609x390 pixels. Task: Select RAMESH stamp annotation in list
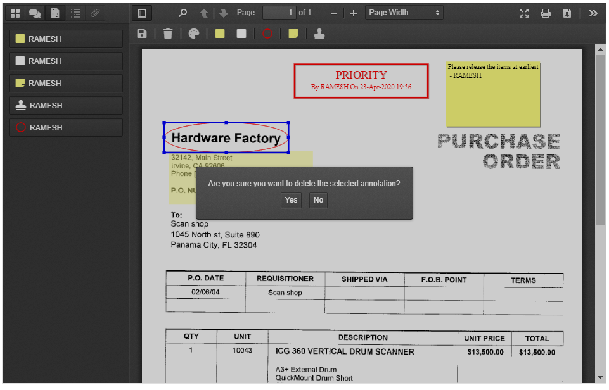(66, 106)
